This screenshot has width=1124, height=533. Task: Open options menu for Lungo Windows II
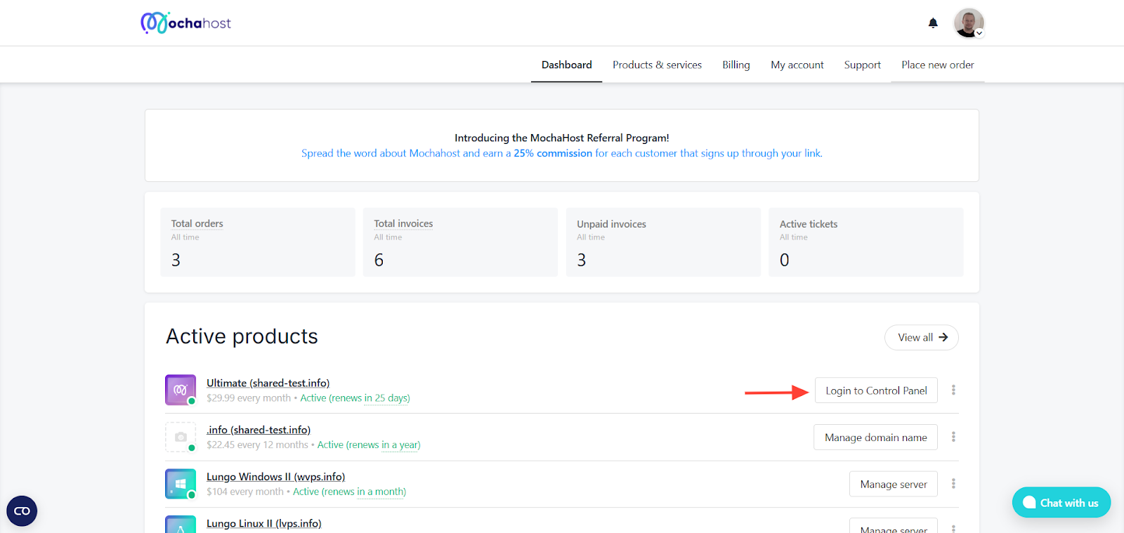pos(953,484)
